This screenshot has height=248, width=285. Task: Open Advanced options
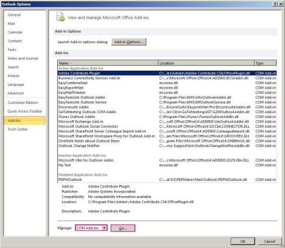click(x=15, y=93)
